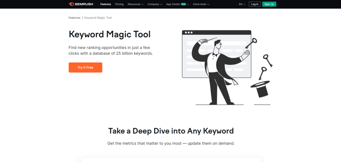The width and height of the screenshot is (341, 162).
Task: Expand the Resources dropdown menu
Action: 135,4
